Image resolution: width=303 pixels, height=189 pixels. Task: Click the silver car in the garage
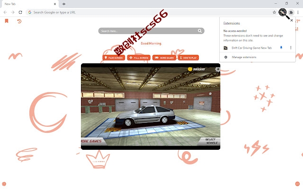(145, 116)
